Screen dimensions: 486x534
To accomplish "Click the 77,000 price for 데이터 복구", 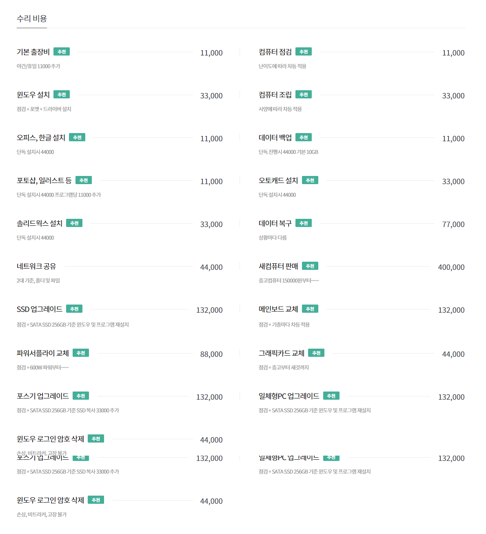I will (453, 225).
